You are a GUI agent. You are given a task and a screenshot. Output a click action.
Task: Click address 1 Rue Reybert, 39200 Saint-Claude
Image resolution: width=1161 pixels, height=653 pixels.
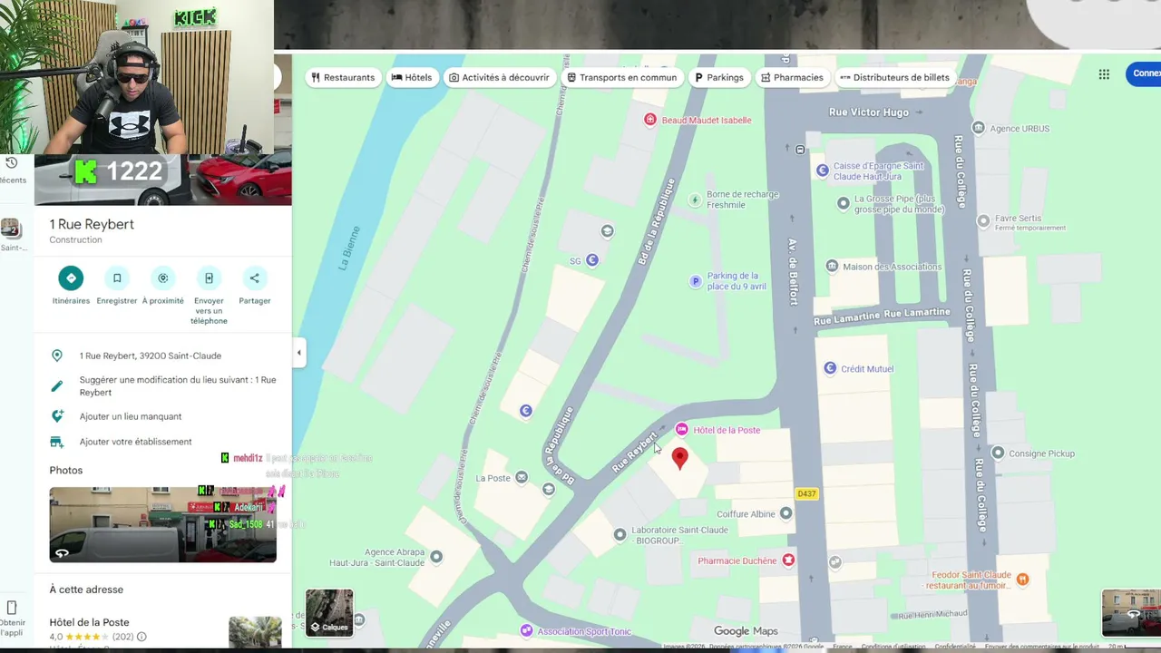pyautogui.click(x=163, y=356)
